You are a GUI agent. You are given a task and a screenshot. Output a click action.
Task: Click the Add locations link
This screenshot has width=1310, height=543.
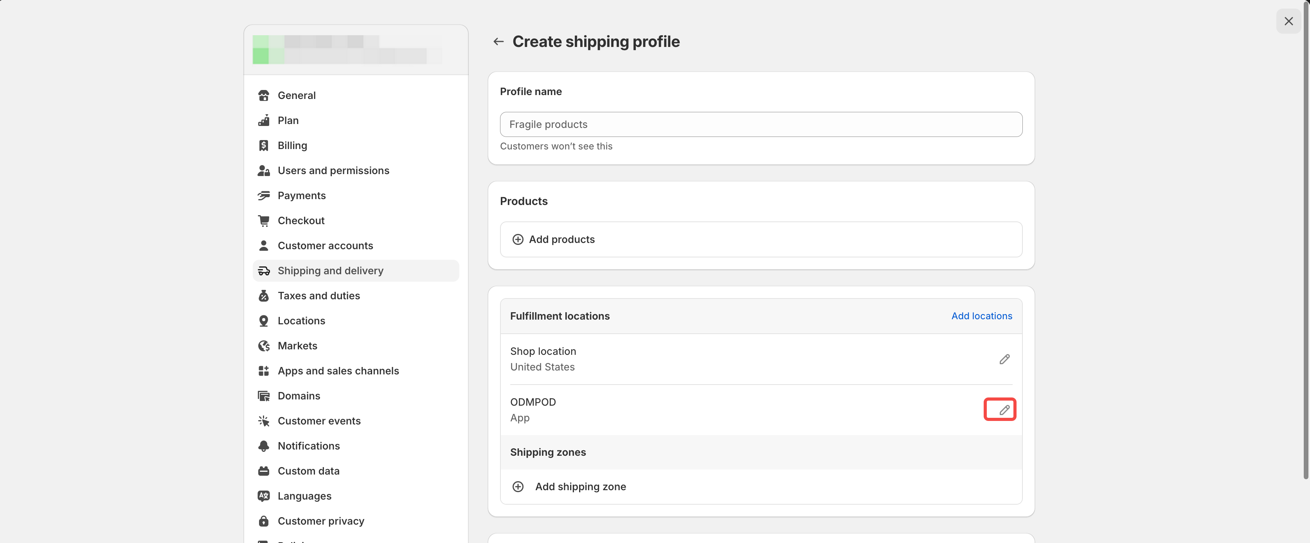point(981,316)
